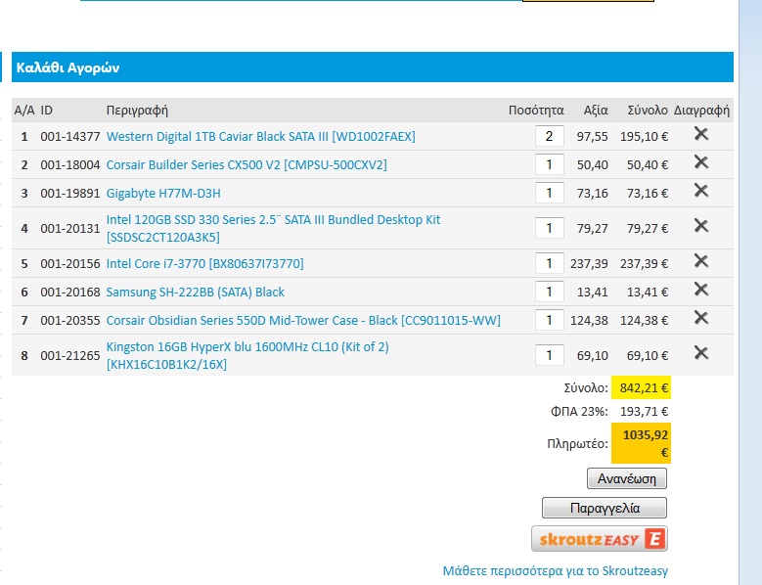Select product ID 001-14377

pos(70,137)
